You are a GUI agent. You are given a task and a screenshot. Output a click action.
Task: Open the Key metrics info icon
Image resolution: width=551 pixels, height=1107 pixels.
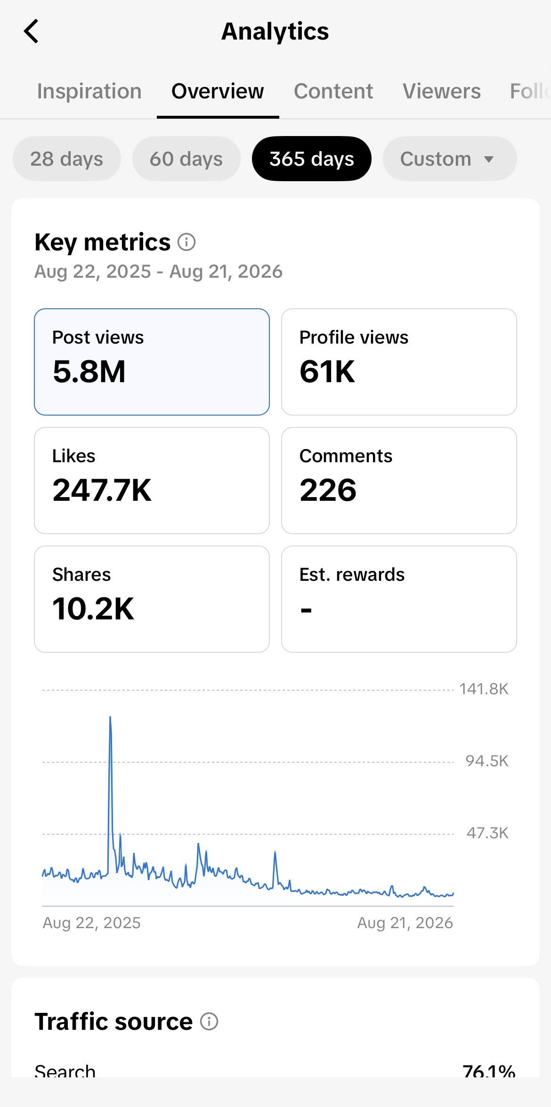click(x=186, y=242)
